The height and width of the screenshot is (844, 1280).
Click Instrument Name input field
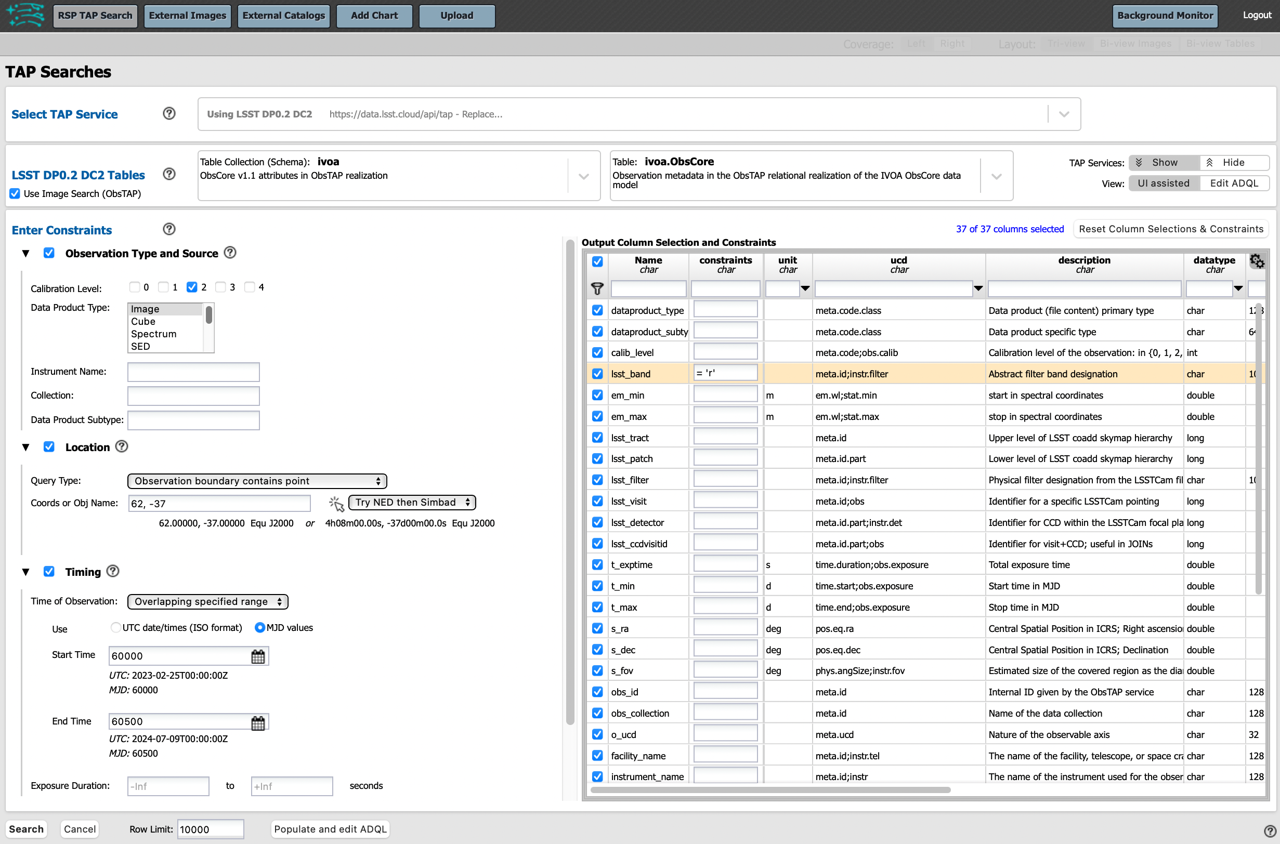point(193,372)
